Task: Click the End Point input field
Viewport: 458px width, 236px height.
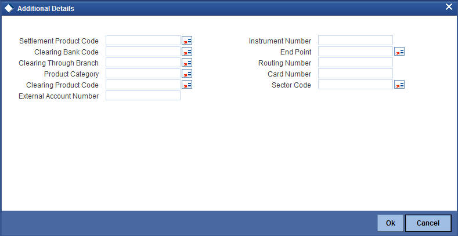Action: coord(355,52)
